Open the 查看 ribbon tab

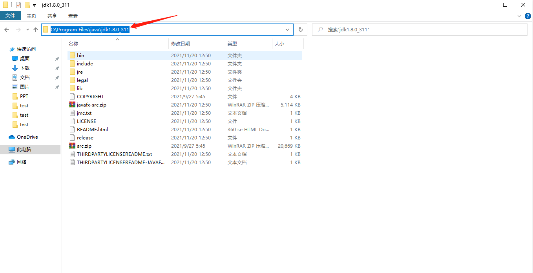tap(73, 16)
